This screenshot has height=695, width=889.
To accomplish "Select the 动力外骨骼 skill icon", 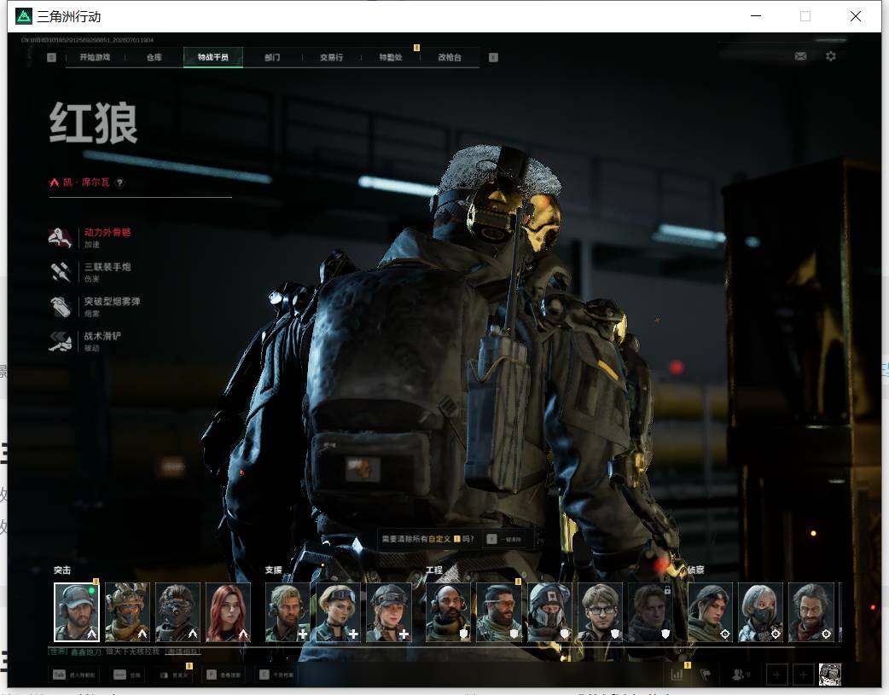I will pos(61,238).
